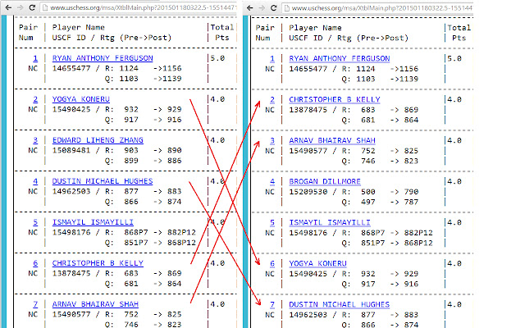Click pair number 7 link in left window
525x328 pixels.
point(35,304)
